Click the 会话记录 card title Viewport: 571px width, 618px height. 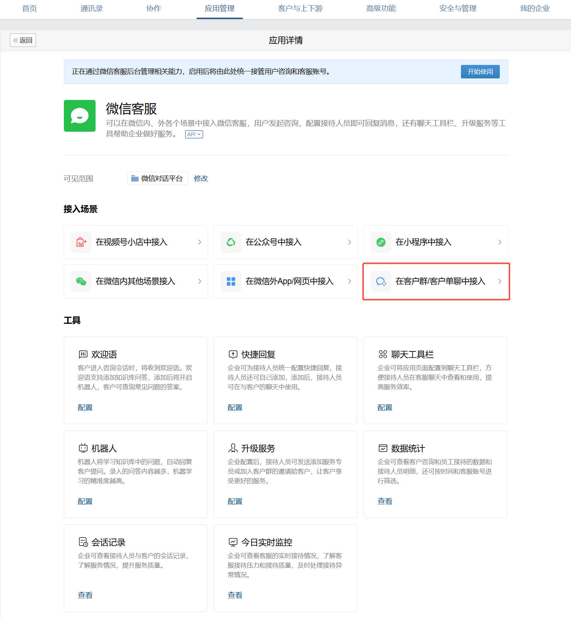pyautogui.click(x=108, y=542)
